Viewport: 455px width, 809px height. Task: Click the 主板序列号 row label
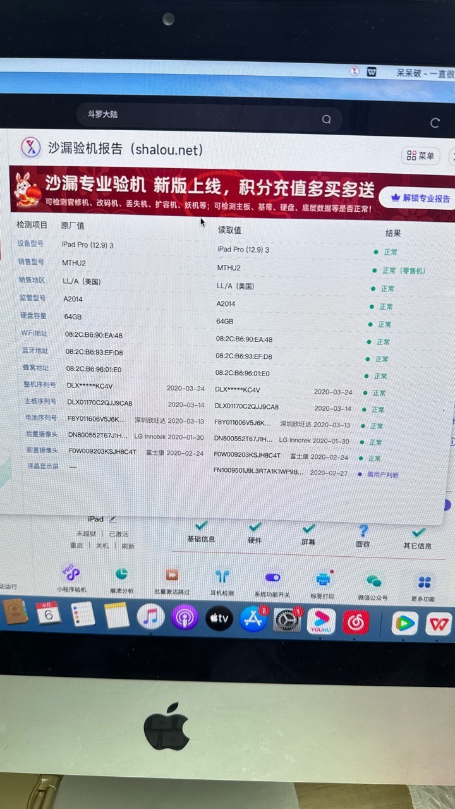click(40, 401)
